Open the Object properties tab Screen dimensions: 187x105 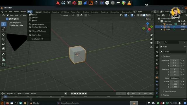(157, 77)
